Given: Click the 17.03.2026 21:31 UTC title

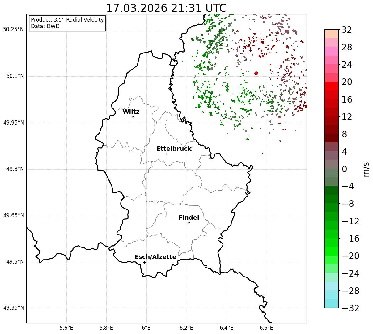Looking at the screenshot, I should point(166,8).
